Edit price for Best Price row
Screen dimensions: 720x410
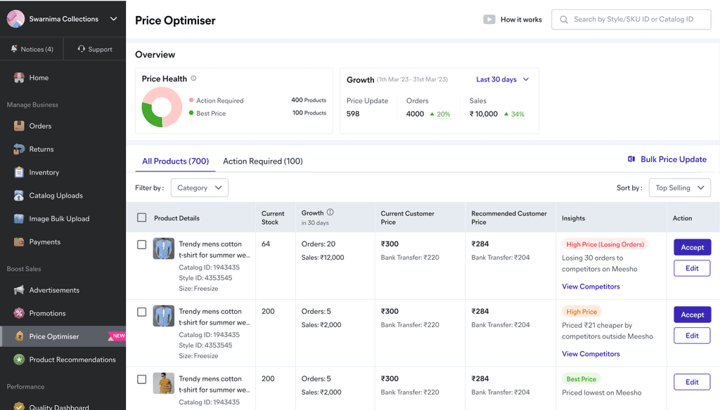coord(692,382)
